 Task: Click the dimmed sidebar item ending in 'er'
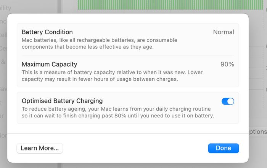(2, 116)
